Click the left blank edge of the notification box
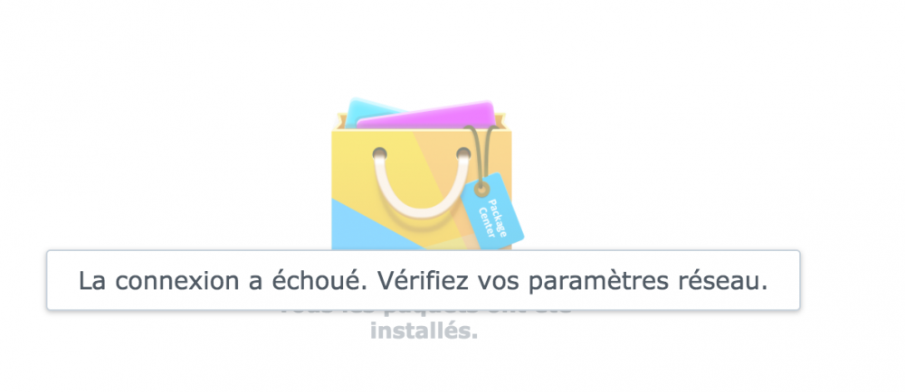This screenshot has height=392, width=905. pos(61,280)
